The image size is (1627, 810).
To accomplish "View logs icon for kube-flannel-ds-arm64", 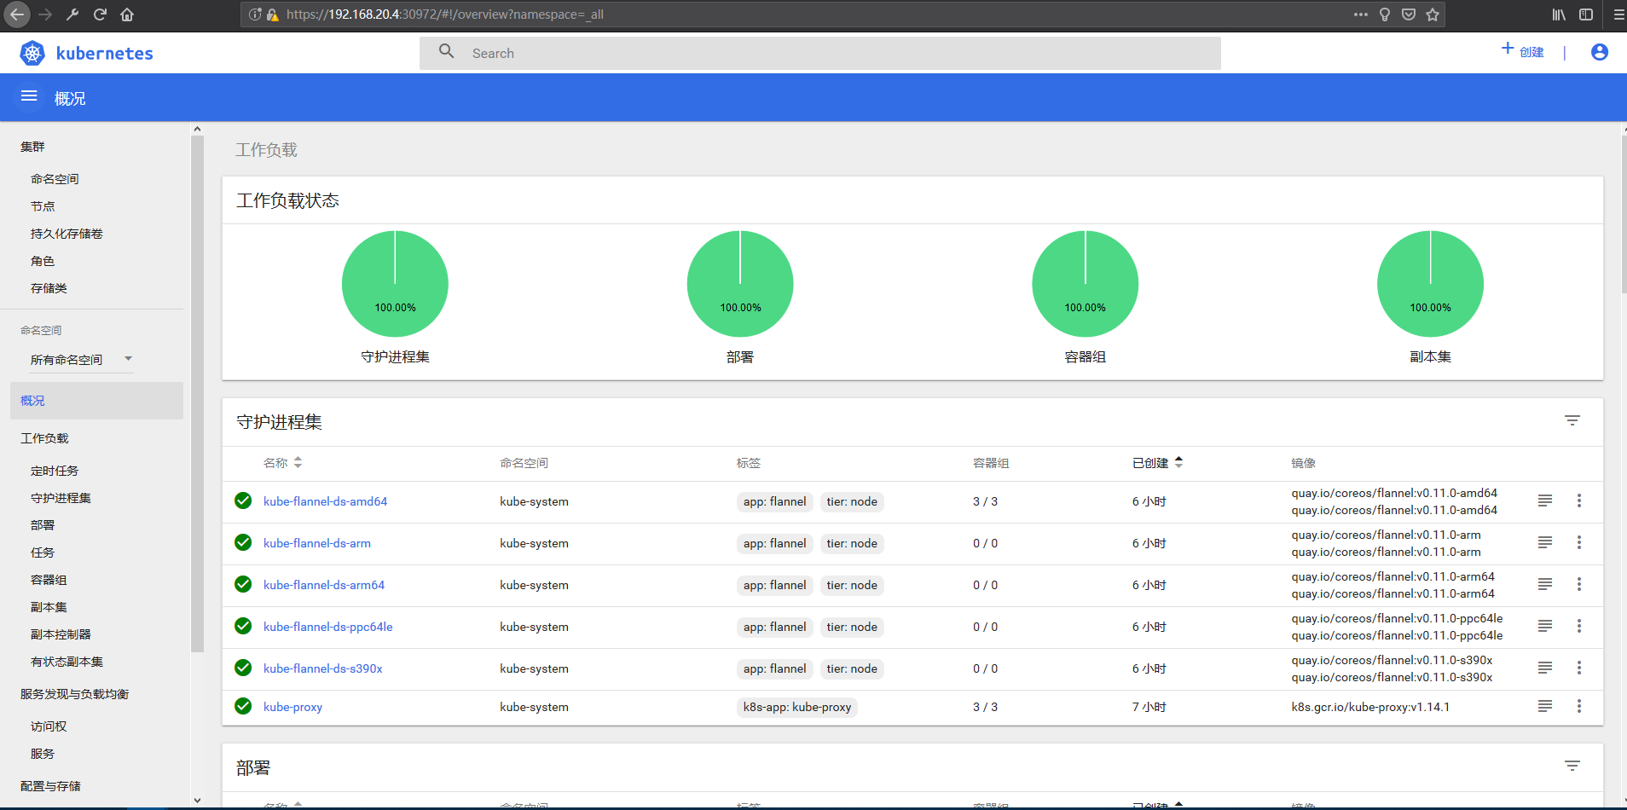I will coord(1545,584).
